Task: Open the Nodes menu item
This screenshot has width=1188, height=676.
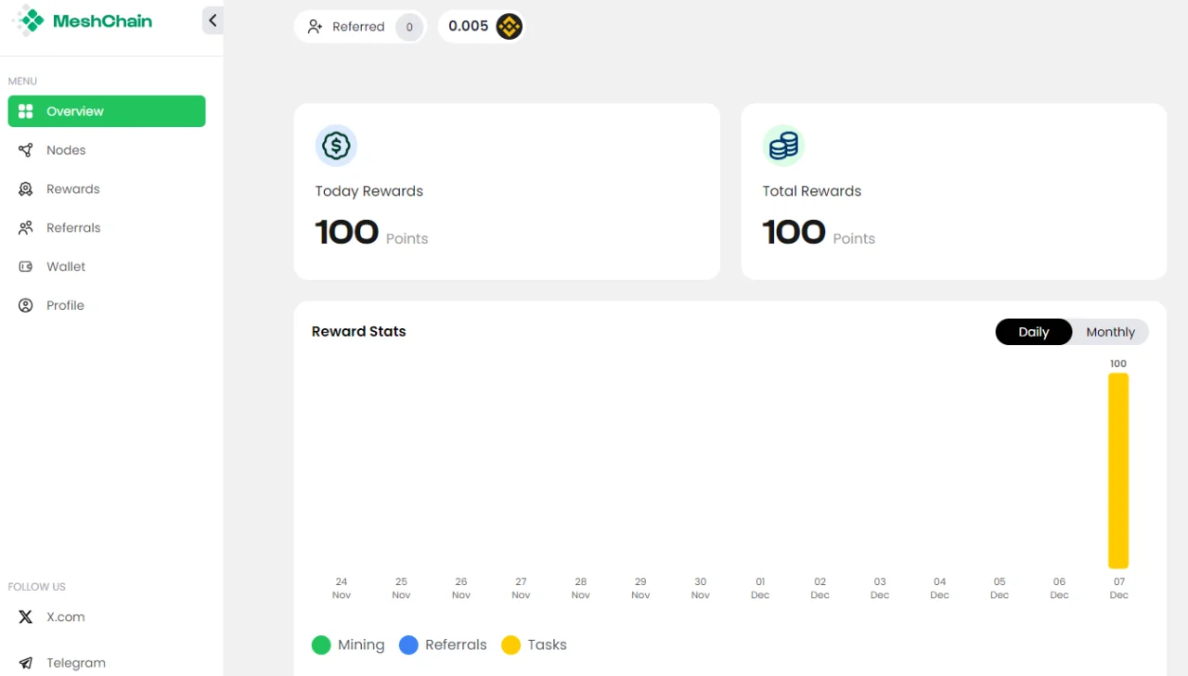Action: pyautogui.click(x=107, y=150)
